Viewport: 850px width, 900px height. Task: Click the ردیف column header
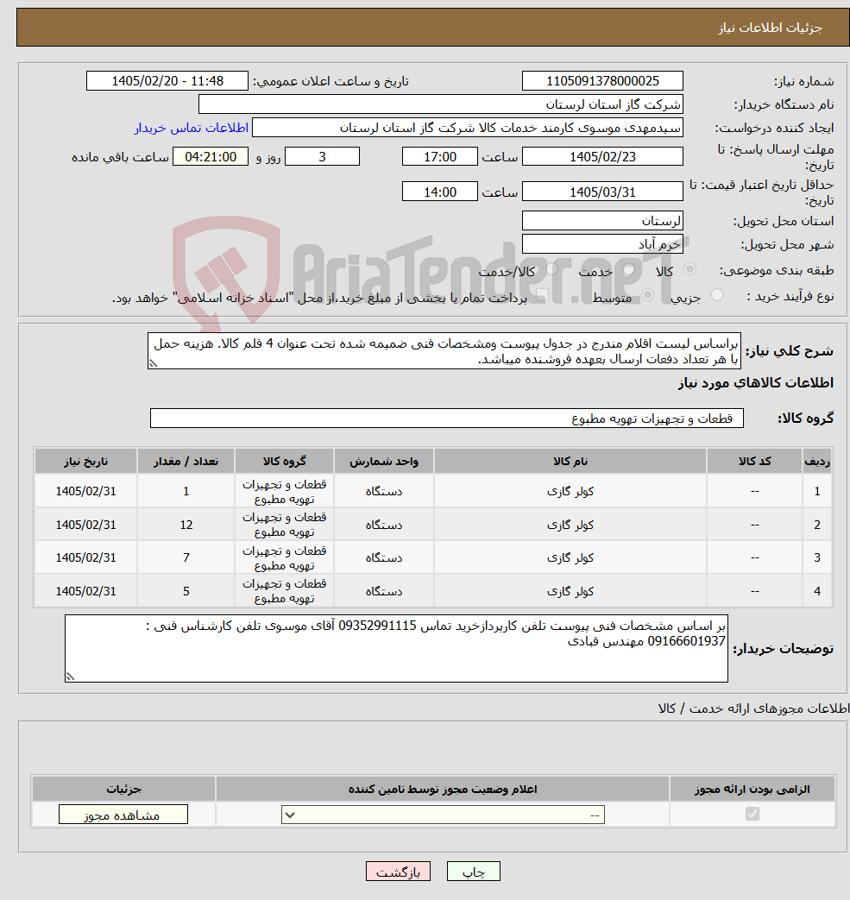coord(816,461)
